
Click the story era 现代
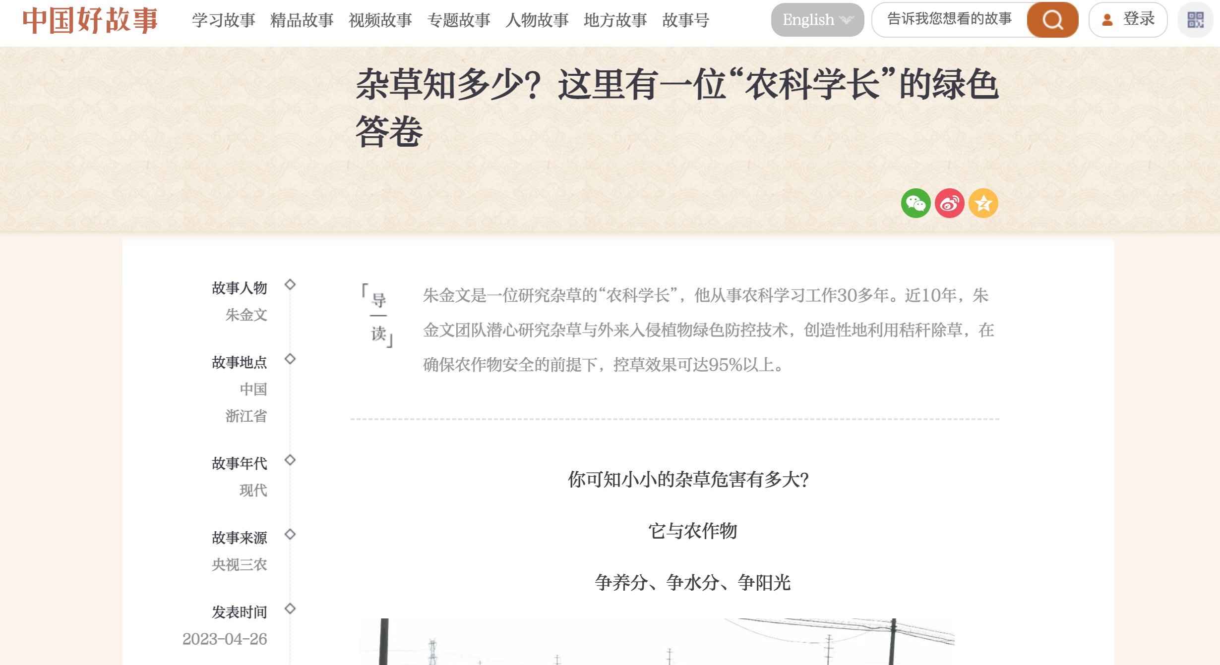pyautogui.click(x=253, y=490)
